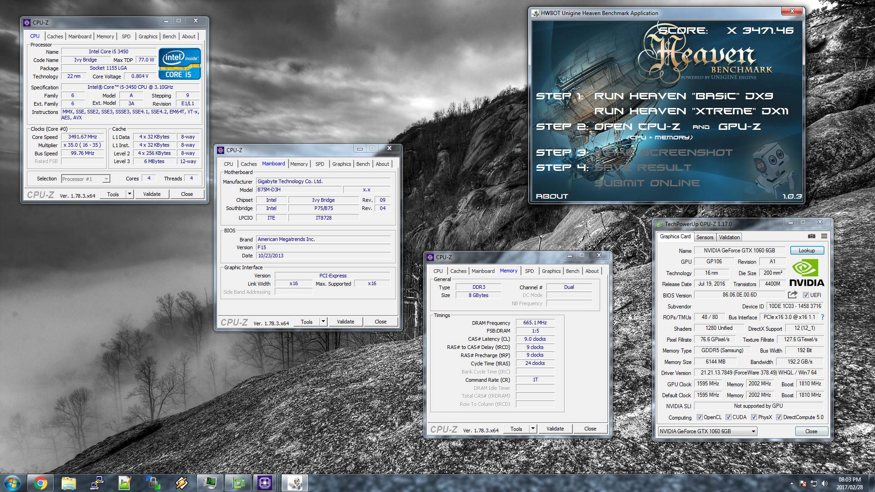Click the GPU-Z Name field GTX 1060 6GB

(x=739, y=251)
